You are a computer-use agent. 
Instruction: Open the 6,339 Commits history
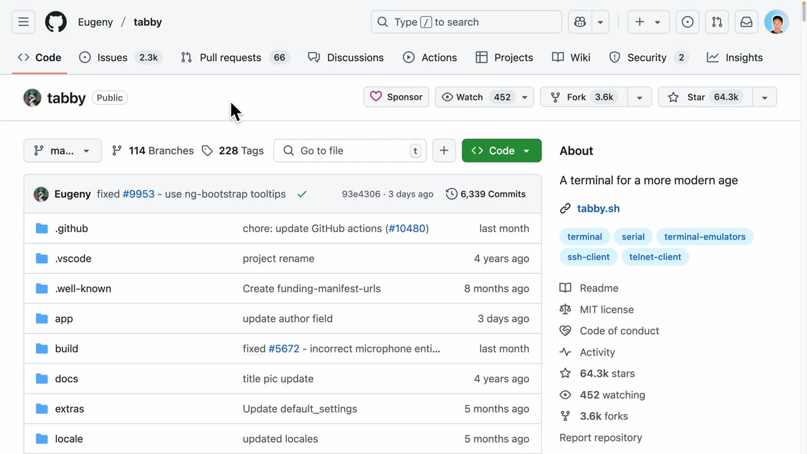[x=485, y=194]
